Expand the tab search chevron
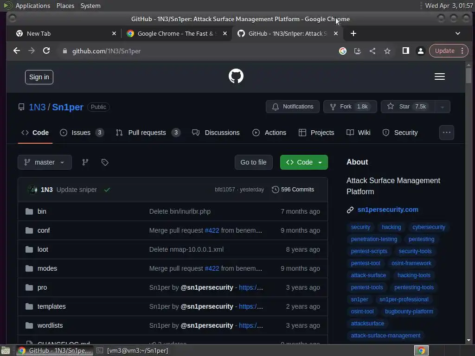 click(x=458, y=33)
